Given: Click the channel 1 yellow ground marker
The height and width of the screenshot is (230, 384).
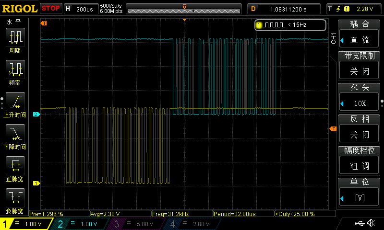Looking at the screenshot, I should (x=36, y=183).
